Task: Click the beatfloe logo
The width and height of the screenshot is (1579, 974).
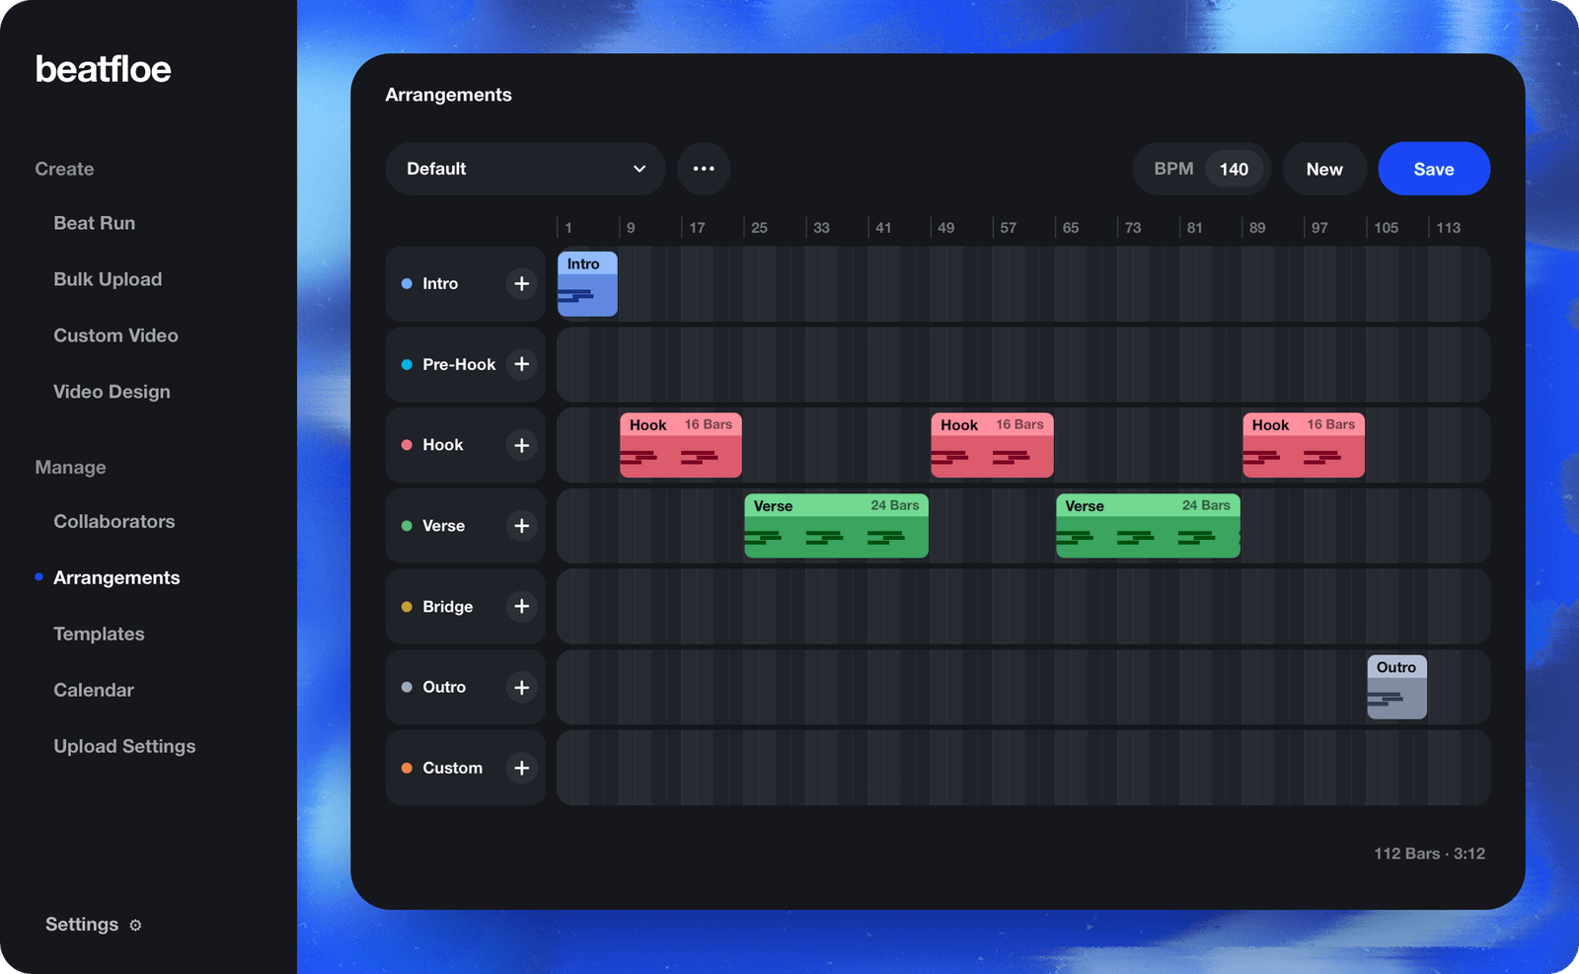Action: pyautogui.click(x=104, y=69)
